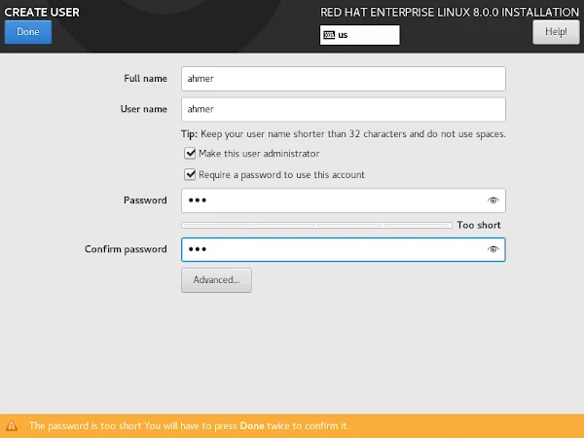Focus the Full name input field
Screen dimensions: 584x438
[343, 79]
